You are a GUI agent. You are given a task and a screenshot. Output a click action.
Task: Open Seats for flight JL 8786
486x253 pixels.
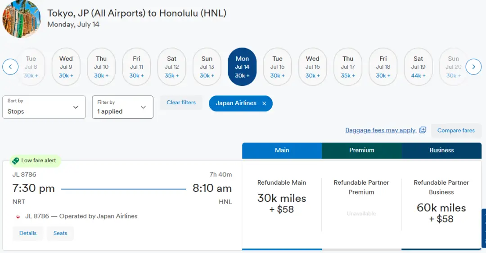tap(60, 233)
